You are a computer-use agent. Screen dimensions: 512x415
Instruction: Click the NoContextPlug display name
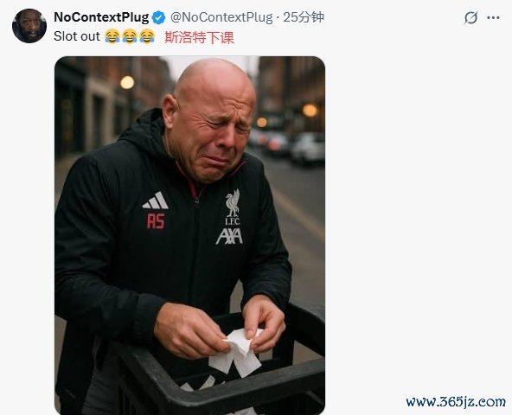(x=101, y=17)
